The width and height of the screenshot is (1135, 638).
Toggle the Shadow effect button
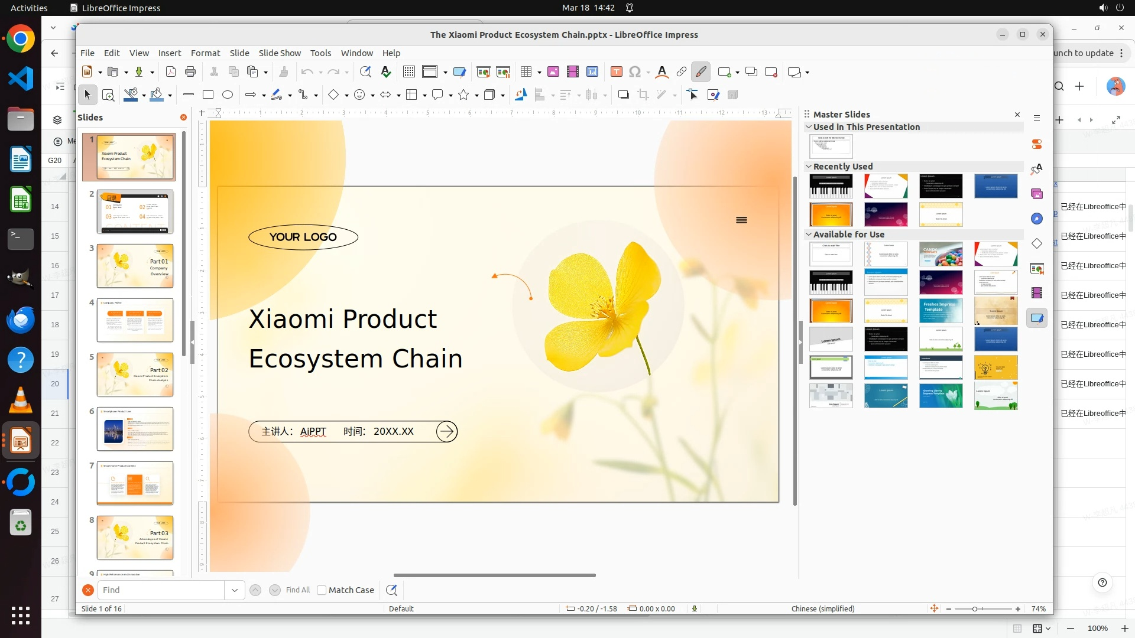tap(623, 95)
